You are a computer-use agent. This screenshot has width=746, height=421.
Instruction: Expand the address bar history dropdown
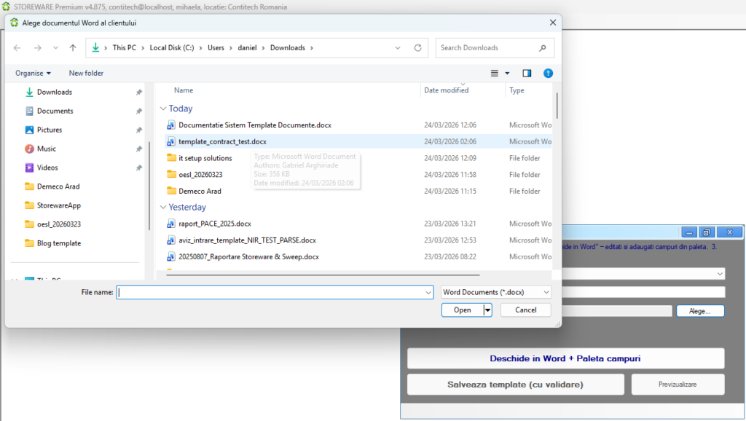398,47
